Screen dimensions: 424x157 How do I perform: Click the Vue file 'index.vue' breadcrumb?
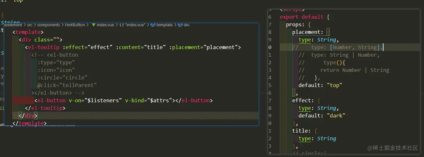pyautogui.click(x=103, y=25)
